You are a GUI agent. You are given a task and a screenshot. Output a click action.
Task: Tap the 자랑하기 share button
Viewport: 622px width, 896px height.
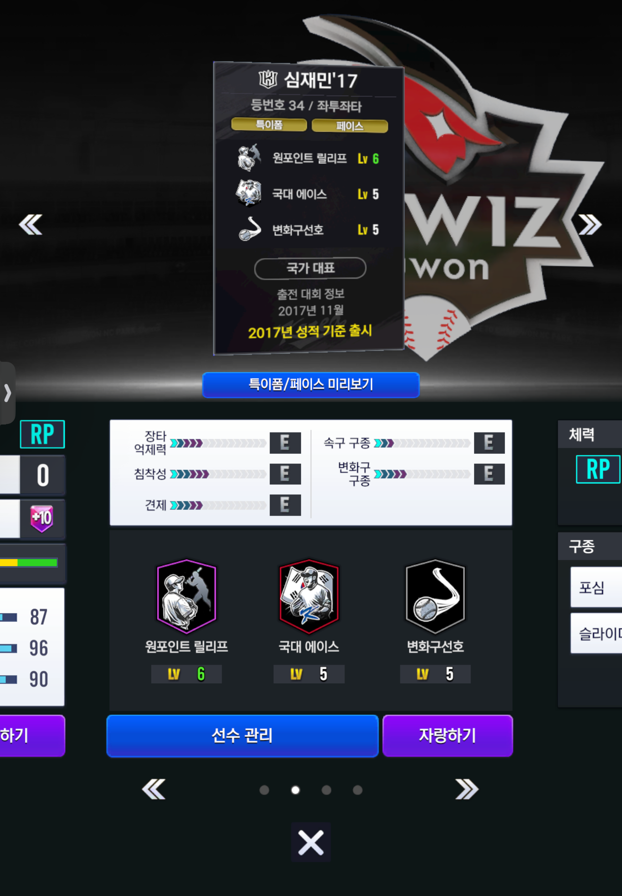(447, 736)
